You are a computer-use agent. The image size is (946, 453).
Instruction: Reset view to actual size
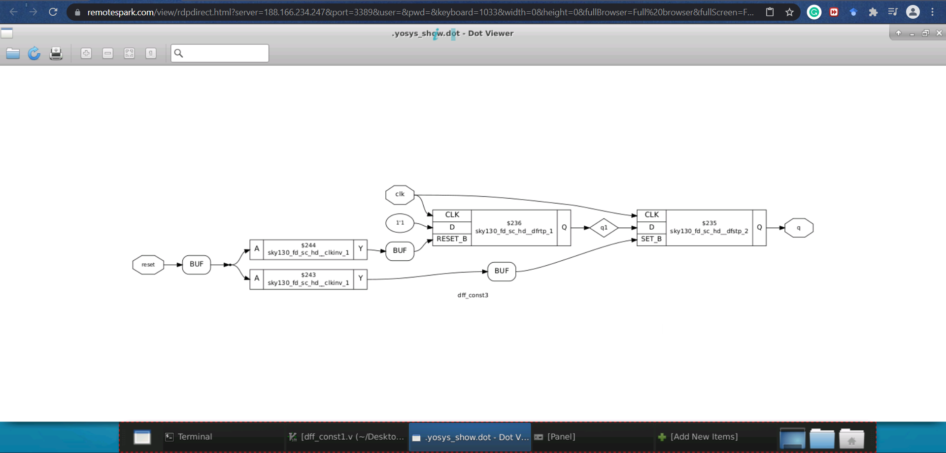[x=151, y=53]
